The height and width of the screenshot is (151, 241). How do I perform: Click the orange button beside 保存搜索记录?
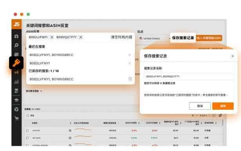pos(209,38)
